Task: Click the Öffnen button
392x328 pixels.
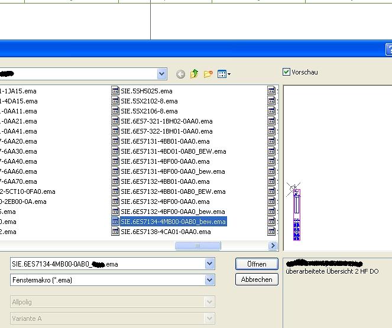Action: [x=257, y=264]
